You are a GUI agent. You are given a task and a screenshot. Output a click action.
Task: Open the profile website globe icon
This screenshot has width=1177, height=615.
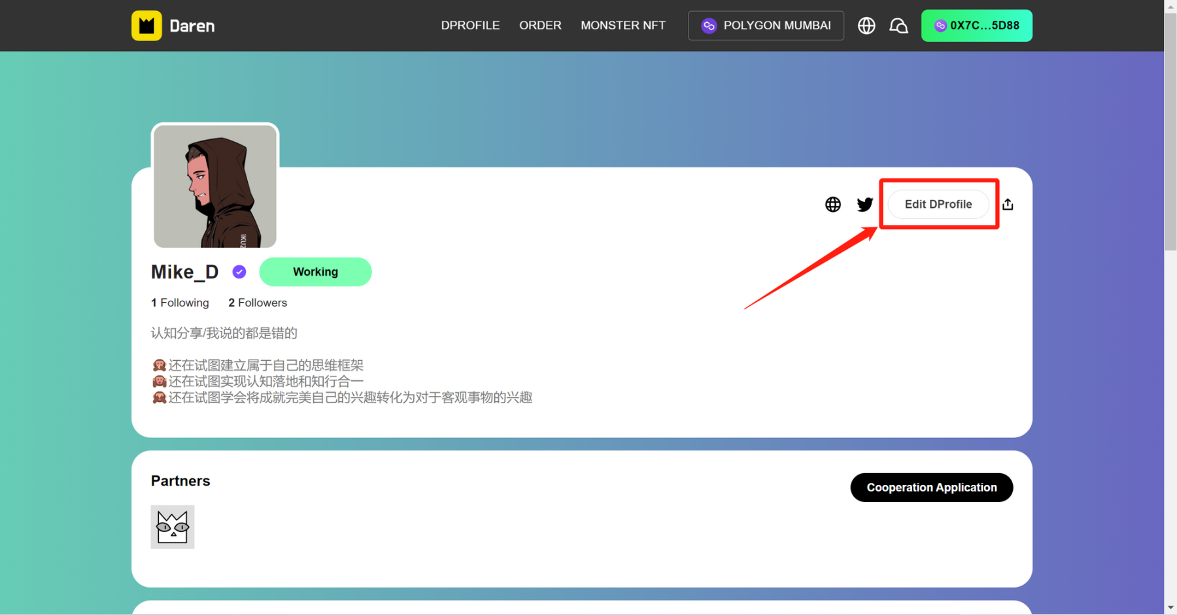pyautogui.click(x=832, y=205)
